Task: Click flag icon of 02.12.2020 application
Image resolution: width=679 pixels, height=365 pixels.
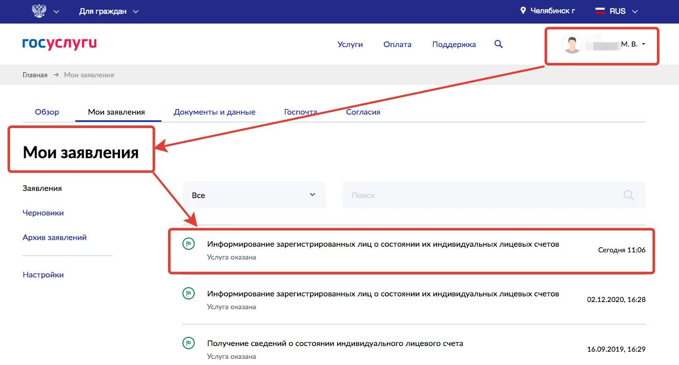Action: point(189,294)
